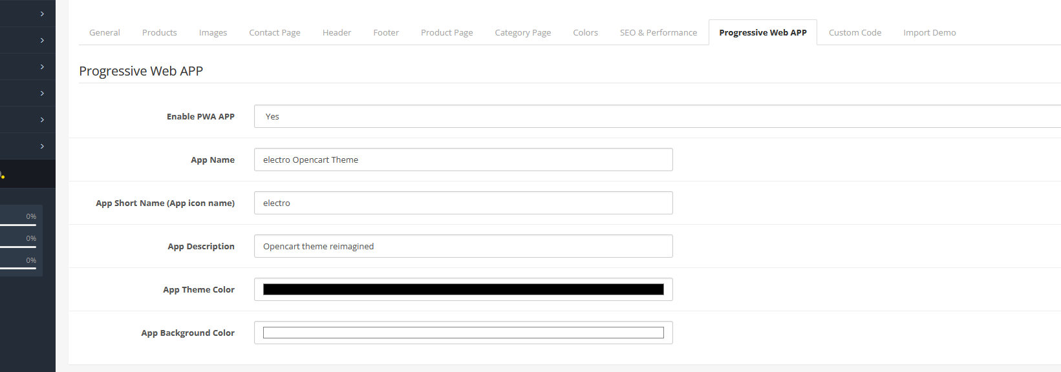Image resolution: width=1061 pixels, height=372 pixels.
Task: Select the Contact Page tab
Action: pos(275,32)
